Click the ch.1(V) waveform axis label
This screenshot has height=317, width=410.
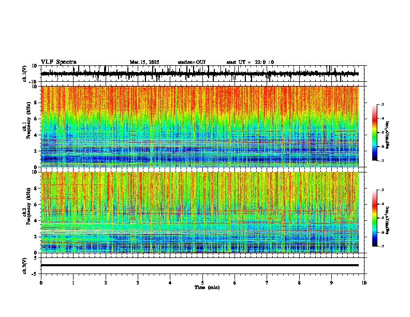[x=24, y=74]
